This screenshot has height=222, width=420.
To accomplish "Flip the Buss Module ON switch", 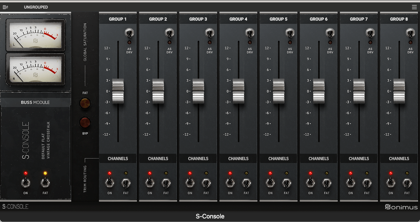I will [26, 182].
